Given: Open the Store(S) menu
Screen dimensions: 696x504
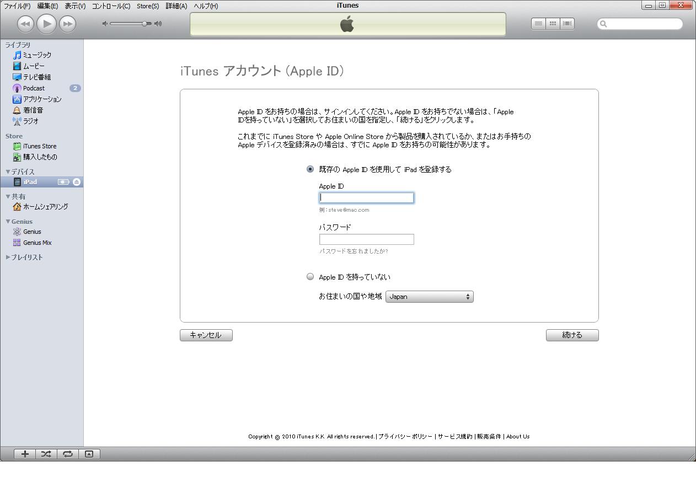Looking at the screenshot, I should 148,6.
